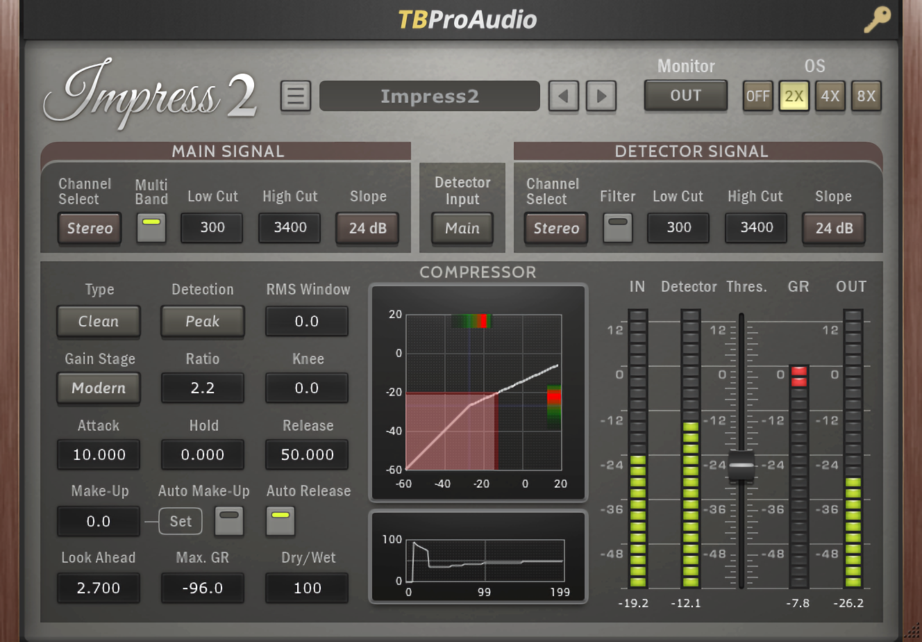Viewport: 922px width, 642px height.
Task: Click the Threshold slider handle
Action: coord(741,466)
